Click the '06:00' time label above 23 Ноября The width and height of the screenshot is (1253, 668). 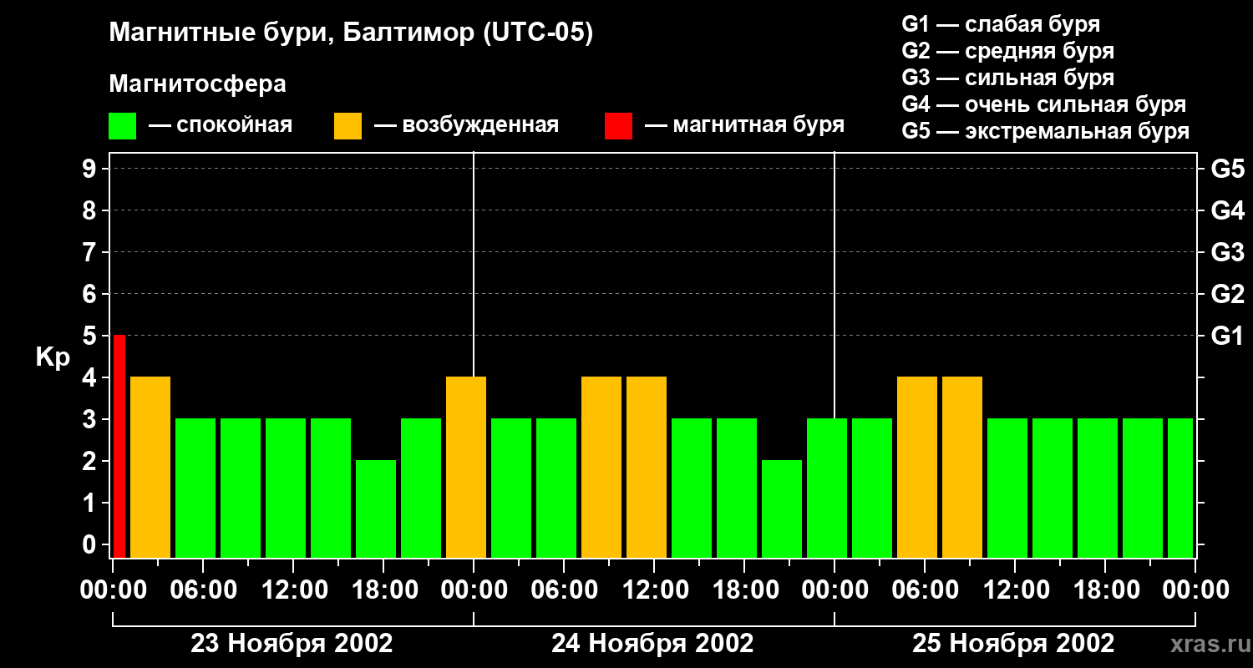click(203, 590)
